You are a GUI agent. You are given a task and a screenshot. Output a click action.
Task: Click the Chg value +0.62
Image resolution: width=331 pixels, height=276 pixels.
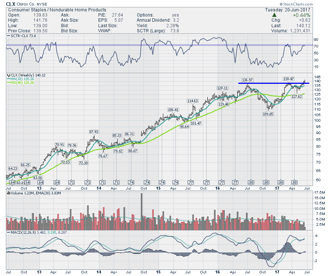point(305,20)
